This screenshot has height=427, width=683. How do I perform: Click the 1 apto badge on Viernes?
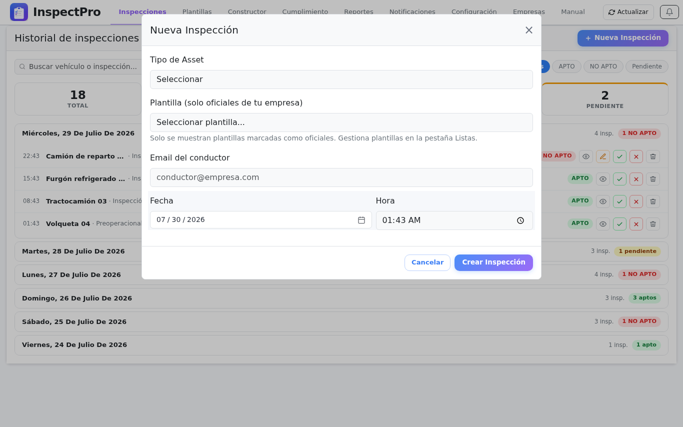tap(646, 345)
